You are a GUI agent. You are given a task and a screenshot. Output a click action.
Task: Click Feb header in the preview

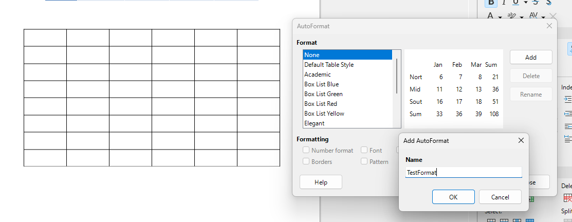(x=457, y=65)
